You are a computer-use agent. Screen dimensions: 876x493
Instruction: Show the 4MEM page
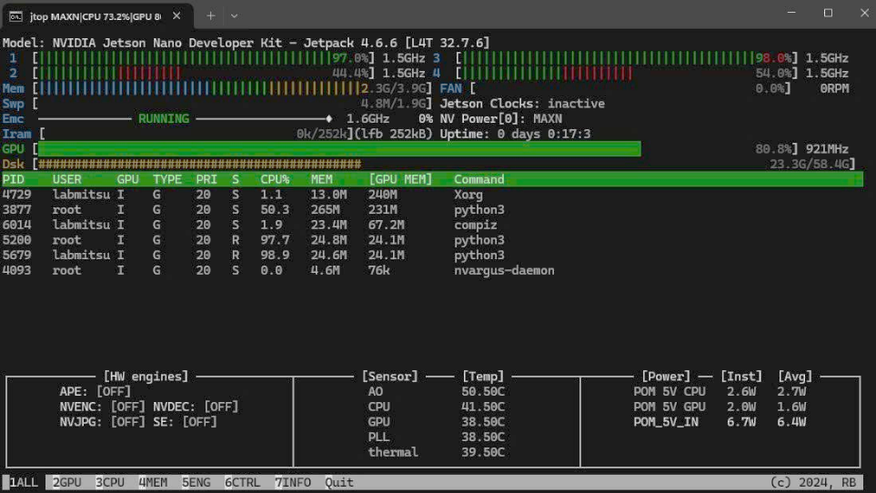pyautogui.click(x=153, y=482)
